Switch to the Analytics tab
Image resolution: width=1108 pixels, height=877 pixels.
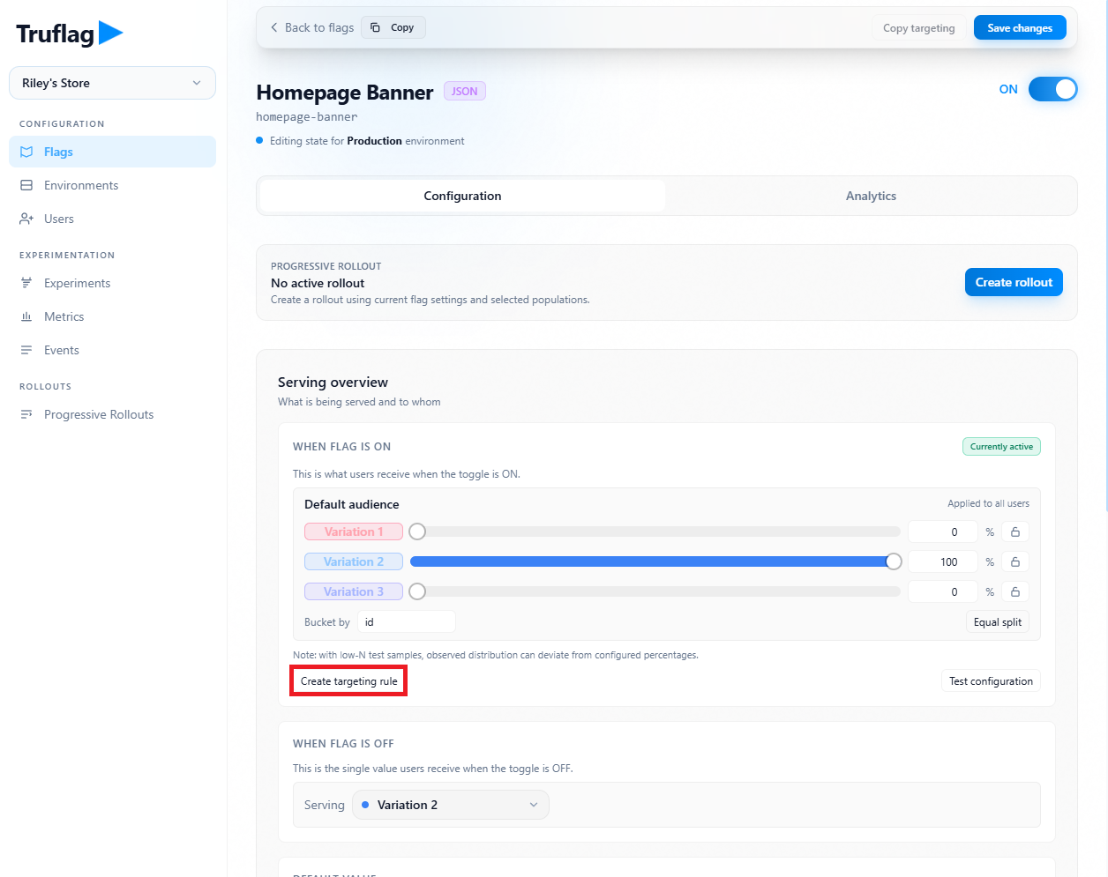[x=871, y=196]
